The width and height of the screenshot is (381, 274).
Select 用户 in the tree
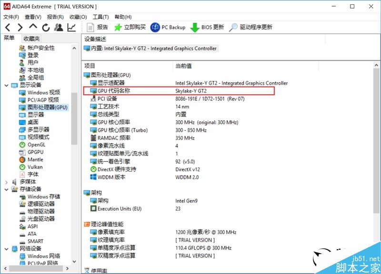click(x=29, y=63)
